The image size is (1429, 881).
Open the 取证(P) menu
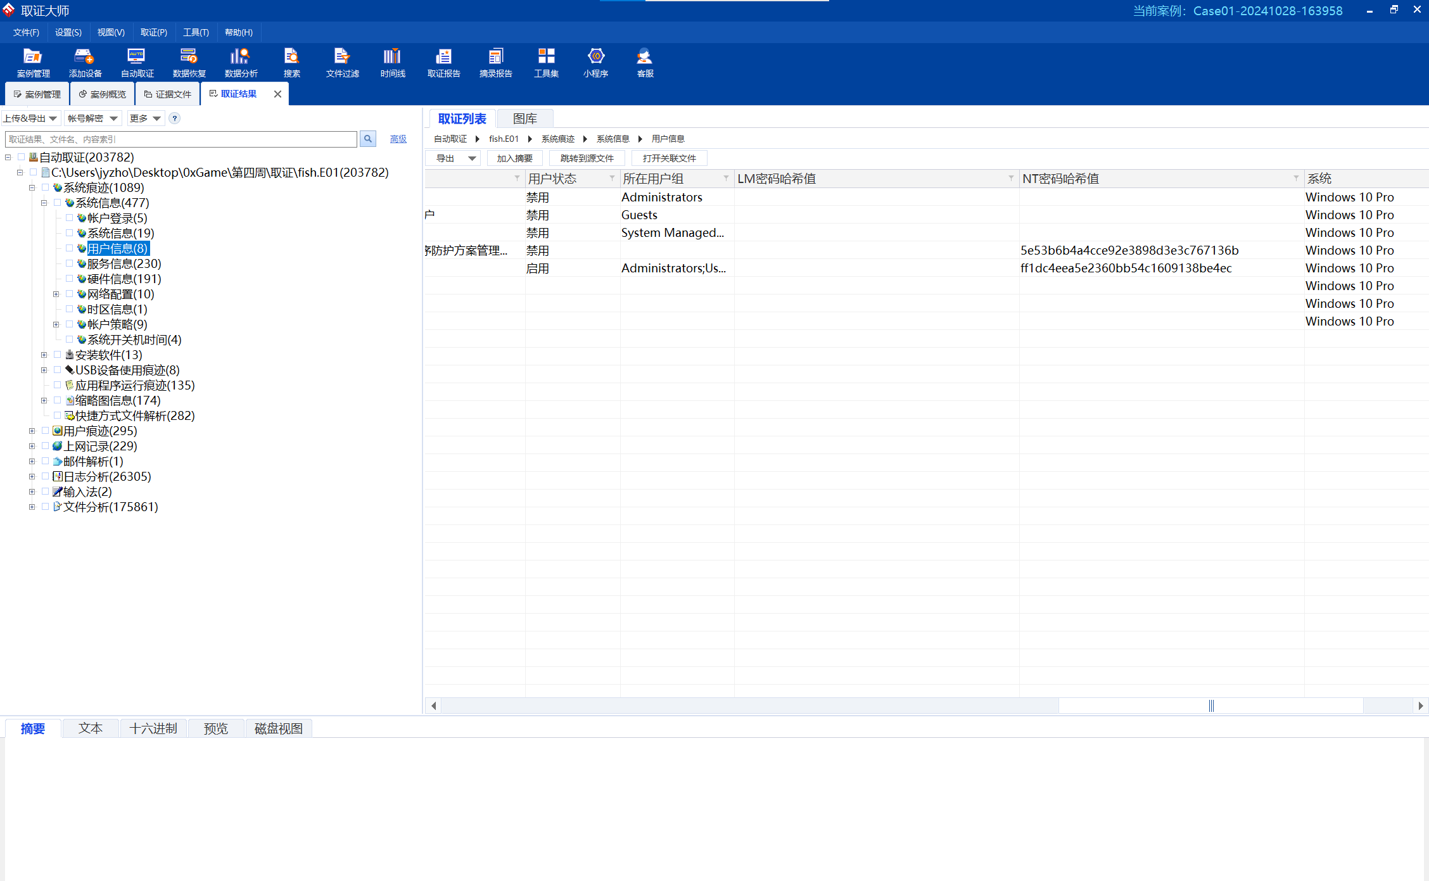point(154,32)
